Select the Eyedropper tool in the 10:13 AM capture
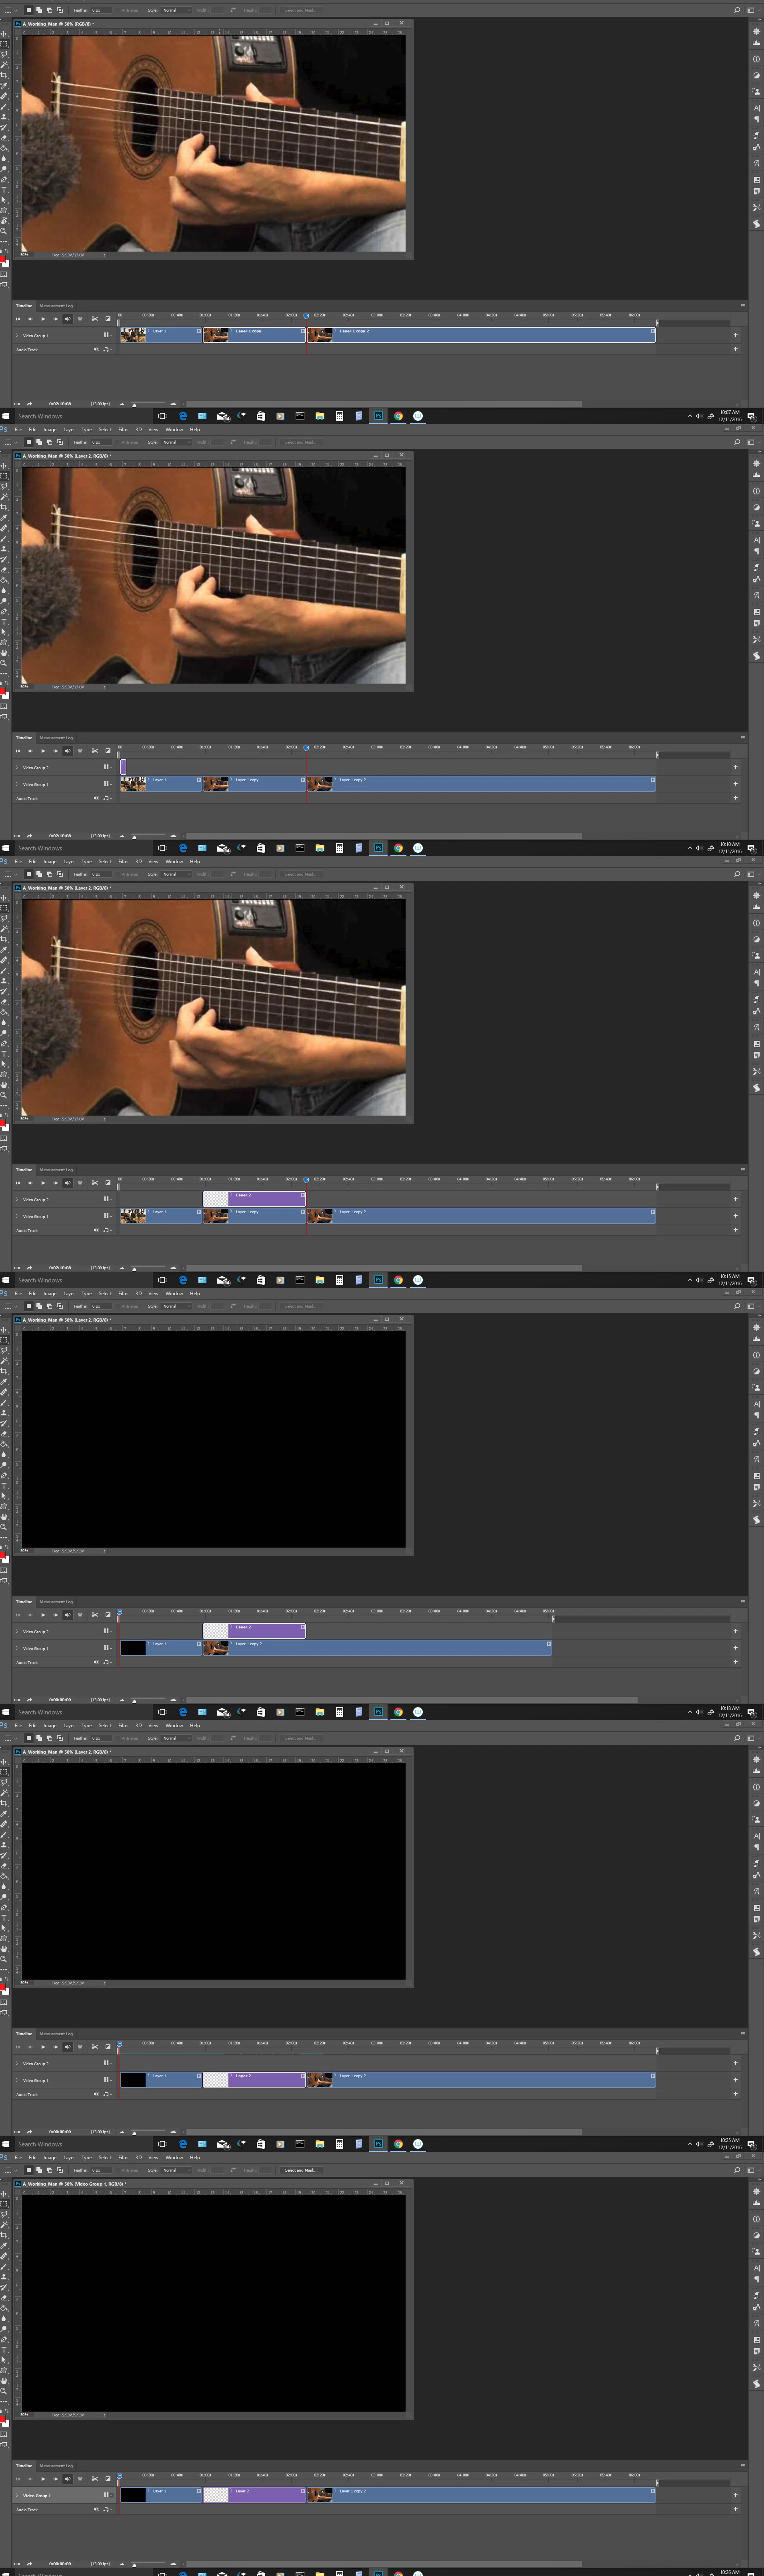Image resolution: width=764 pixels, height=2576 pixels. [5, 950]
